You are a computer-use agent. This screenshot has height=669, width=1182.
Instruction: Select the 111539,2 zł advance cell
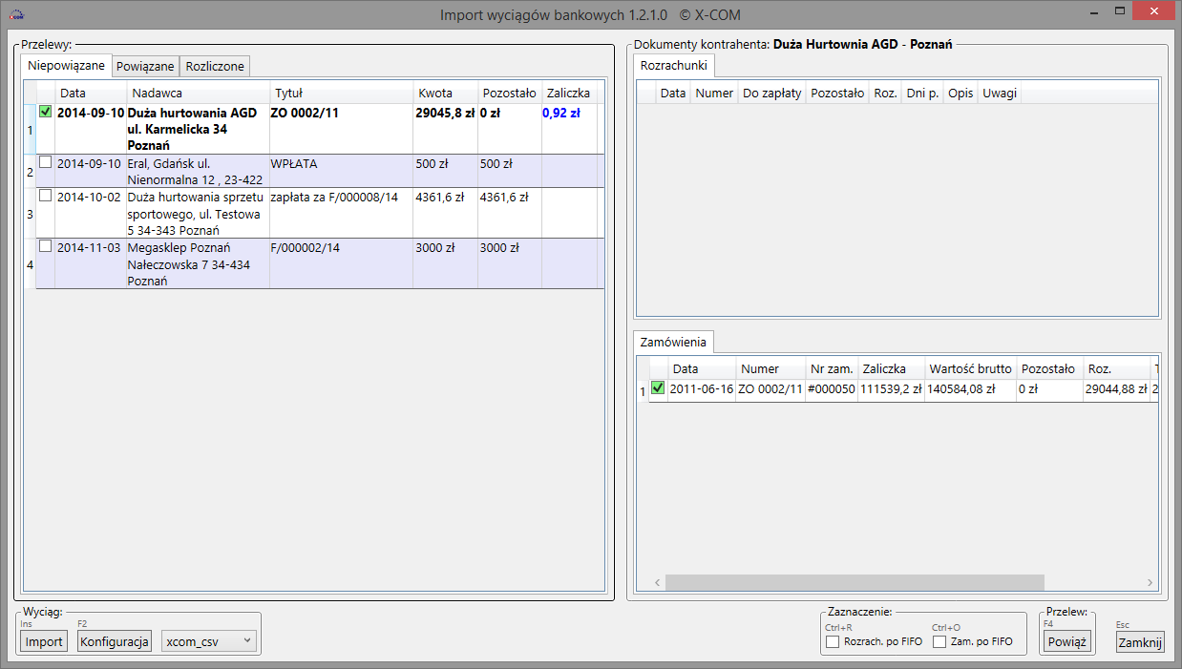(891, 389)
